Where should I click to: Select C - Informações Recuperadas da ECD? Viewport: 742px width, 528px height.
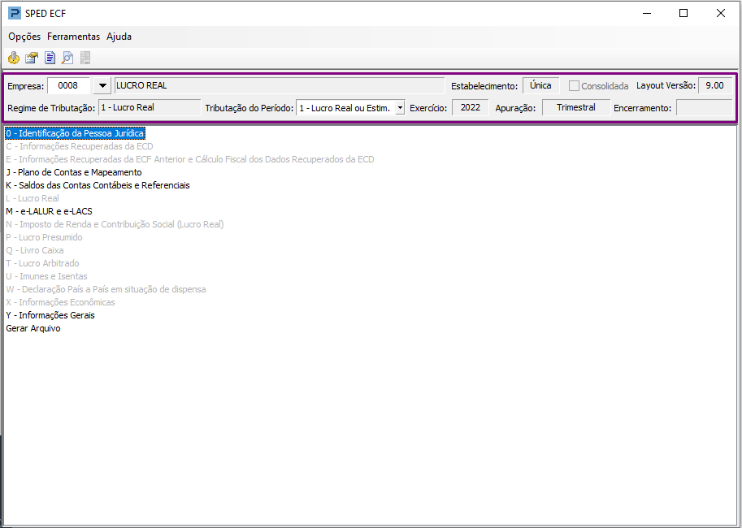pos(80,147)
